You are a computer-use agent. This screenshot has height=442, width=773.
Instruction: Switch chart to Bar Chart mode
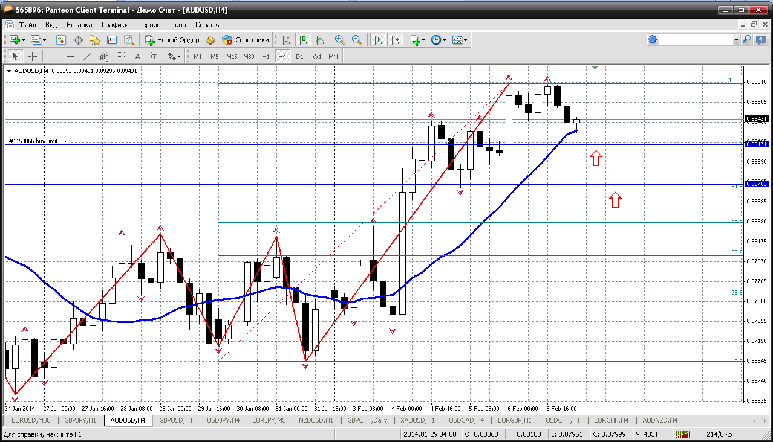pyautogui.click(x=286, y=40)
